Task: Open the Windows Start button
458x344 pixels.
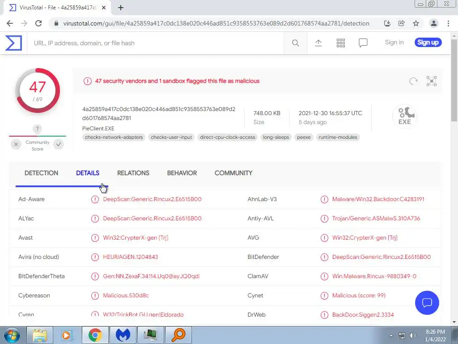Action: [12, 335]
